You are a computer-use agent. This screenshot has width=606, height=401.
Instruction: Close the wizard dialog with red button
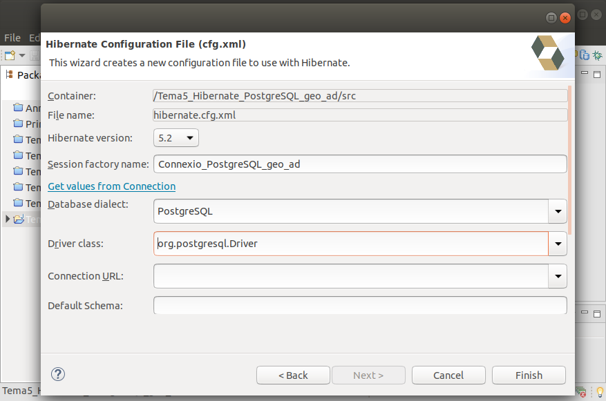565,18
